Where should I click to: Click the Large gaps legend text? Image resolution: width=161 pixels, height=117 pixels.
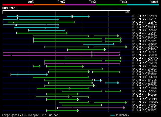[x=31, y=115]
